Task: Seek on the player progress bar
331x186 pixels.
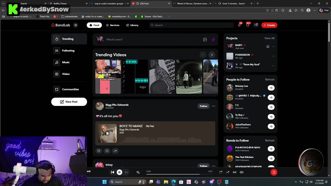Action: tap(179, 174)
